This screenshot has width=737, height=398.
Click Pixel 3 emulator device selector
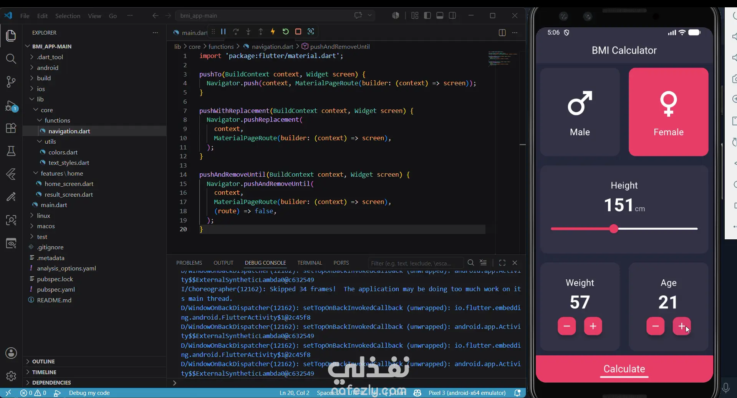click(x=467, y=393)
